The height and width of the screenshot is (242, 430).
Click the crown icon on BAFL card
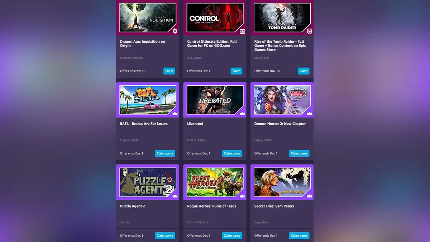click(x=175, y=113)
